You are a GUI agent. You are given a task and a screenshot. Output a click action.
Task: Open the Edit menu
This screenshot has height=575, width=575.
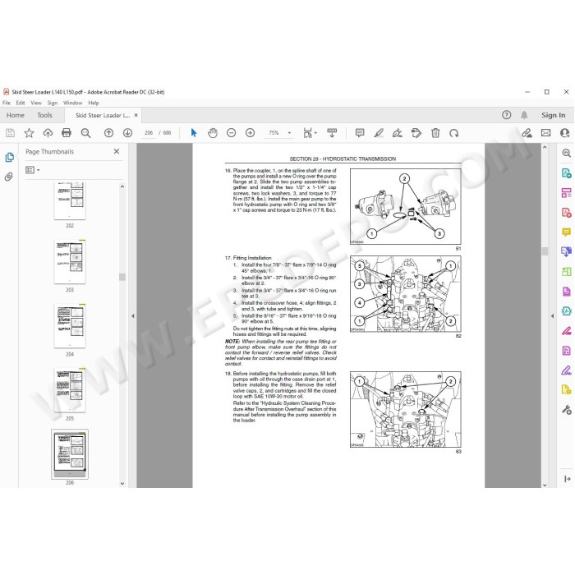(21, 103)
